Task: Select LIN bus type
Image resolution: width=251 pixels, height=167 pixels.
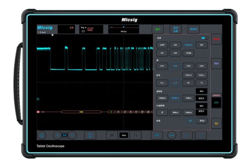Action: tap(175, 45)
